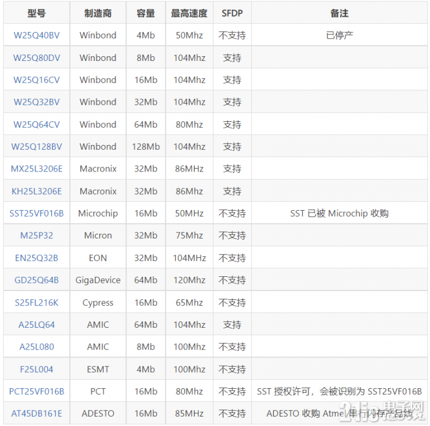Click 104MHz in the EN25Q32B row
The width and height of the screenshot is (430, 426).
pyautogui.click(x=189, y=258)
